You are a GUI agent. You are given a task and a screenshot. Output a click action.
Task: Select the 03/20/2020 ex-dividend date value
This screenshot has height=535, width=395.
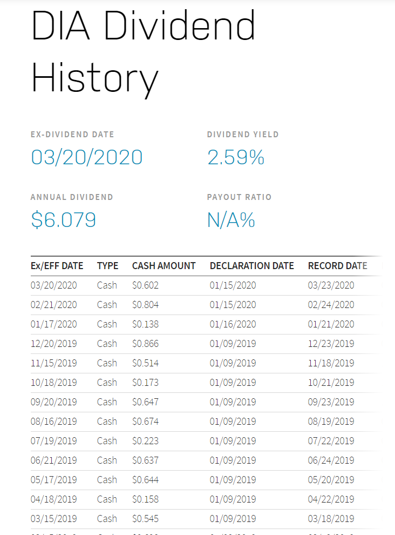(x=87, y=157)
